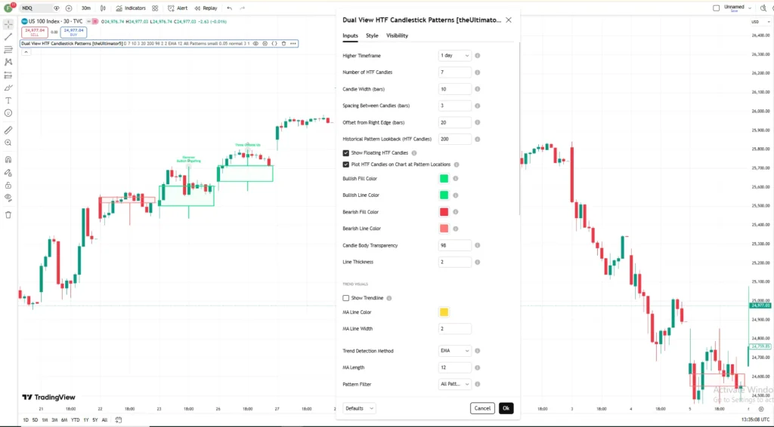The height and width of the screenshot is (427, 774).
Task: Open the ruler measure tool
Action: click(x=8, y=131)
